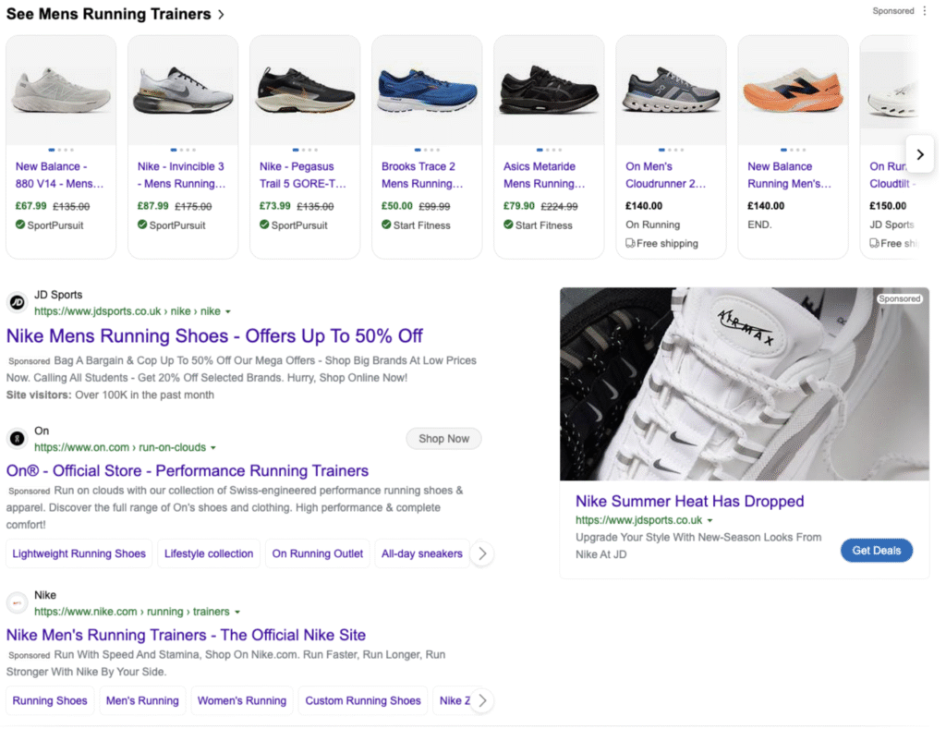Open Nike Pegasus Trail 5 GORE-TEX title
The height and width of the screenshot is (729, 946).
(303, 175)
